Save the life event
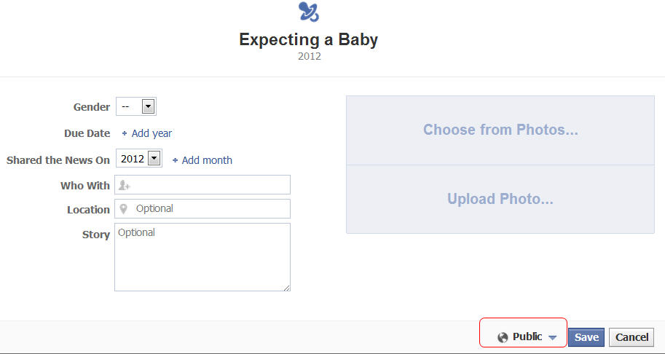This screenshot has width=665, height=354. click(x=586, y=337)
